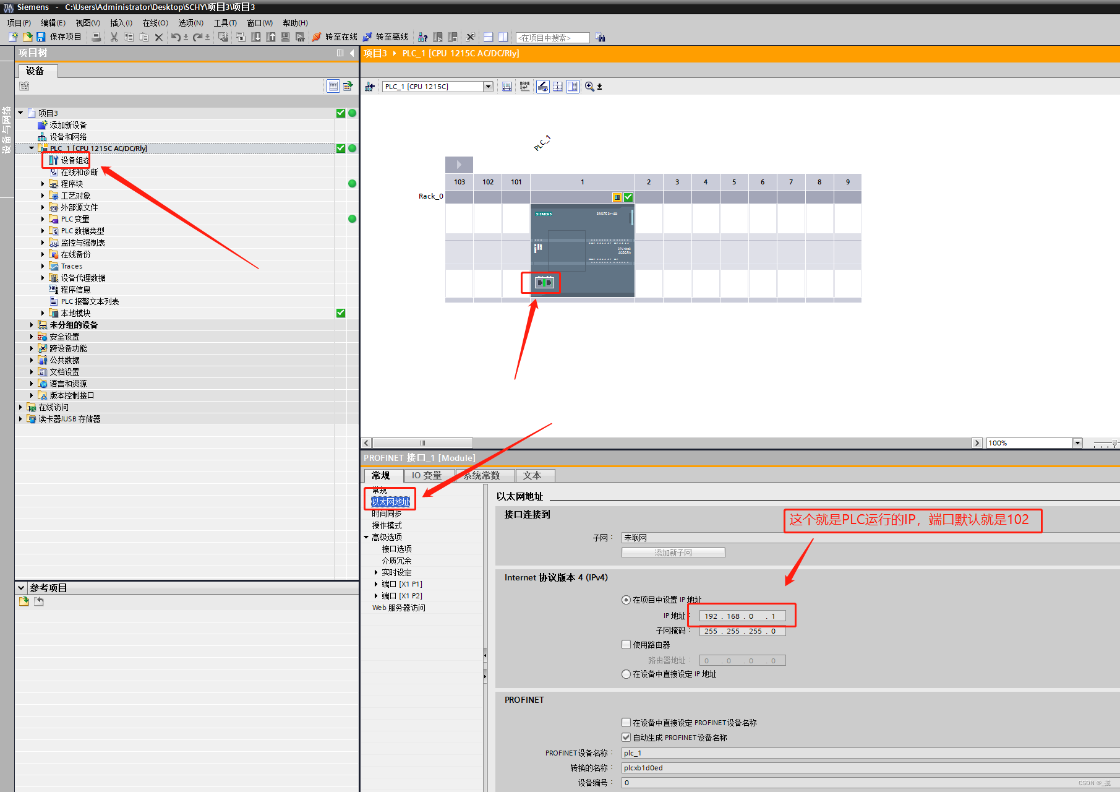Click the network view icon left of PLC_1 selector
The height and width of the screenshot is (792, 1120).
coord(369,86)
